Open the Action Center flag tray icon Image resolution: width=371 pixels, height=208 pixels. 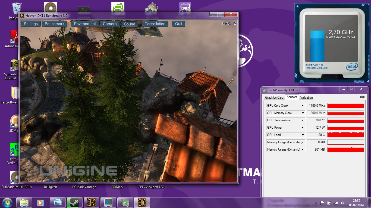click(x=323, y=203)
